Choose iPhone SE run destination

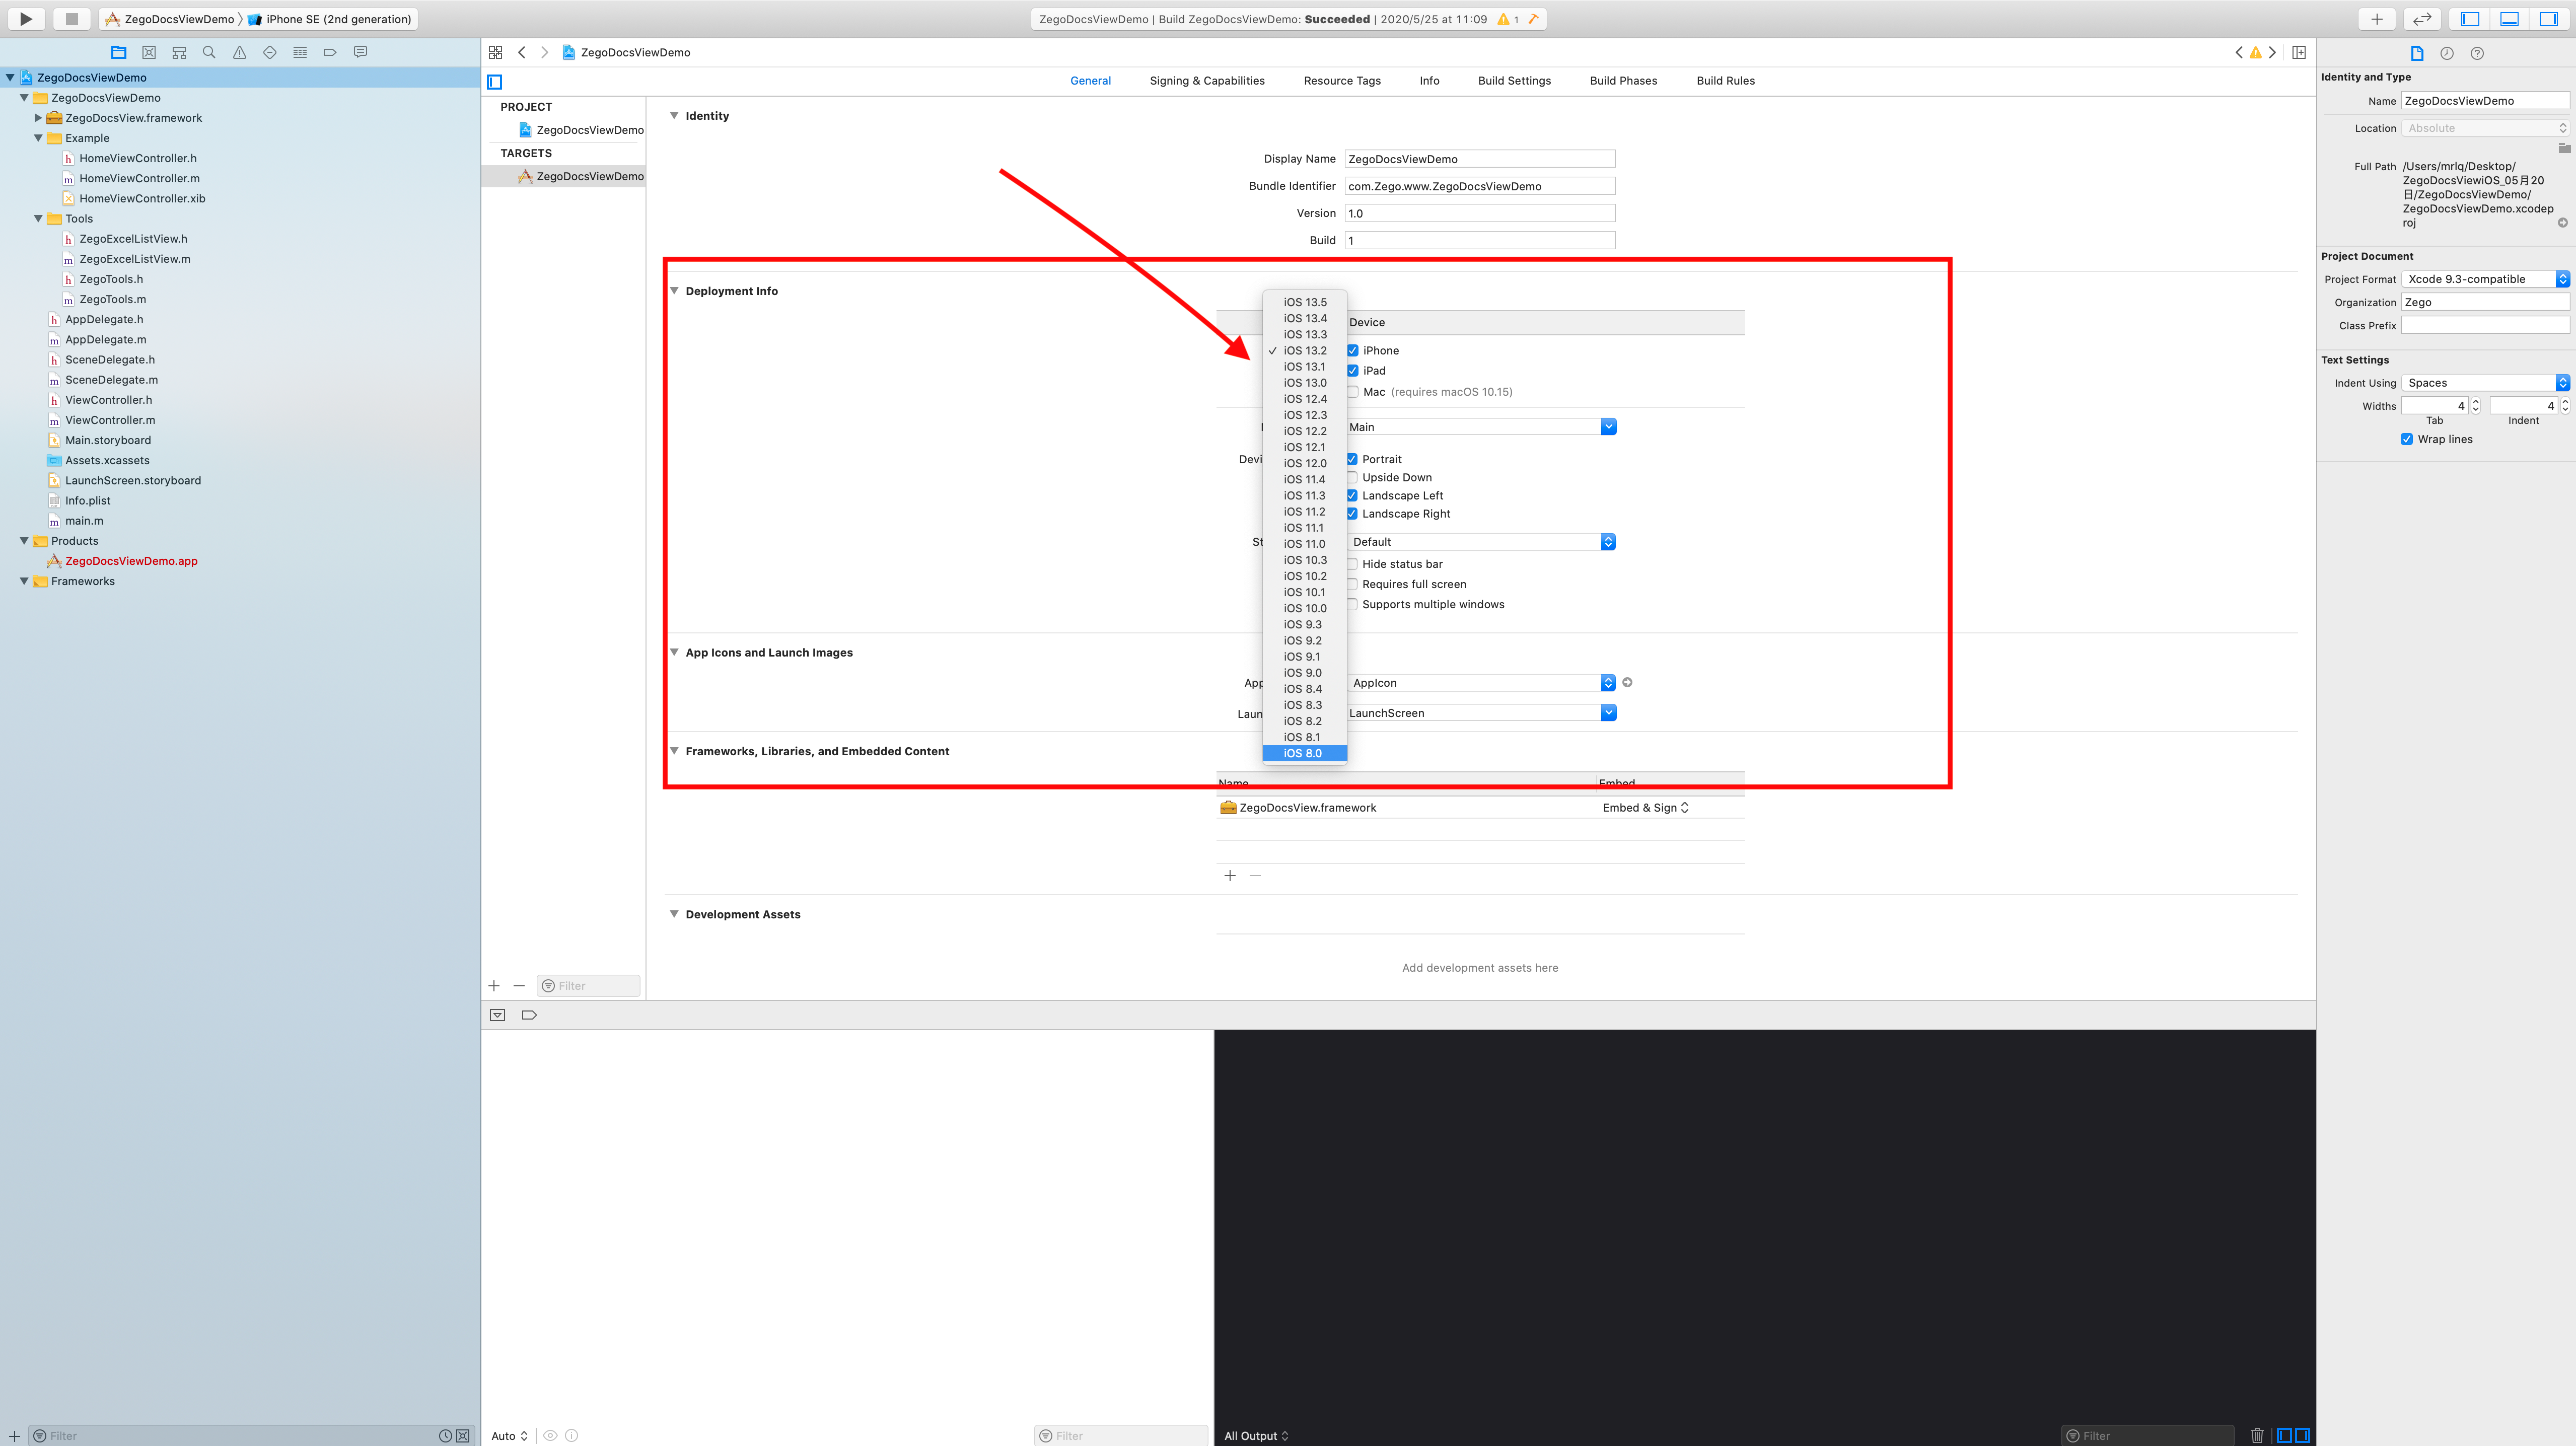[x=330, y=19]
